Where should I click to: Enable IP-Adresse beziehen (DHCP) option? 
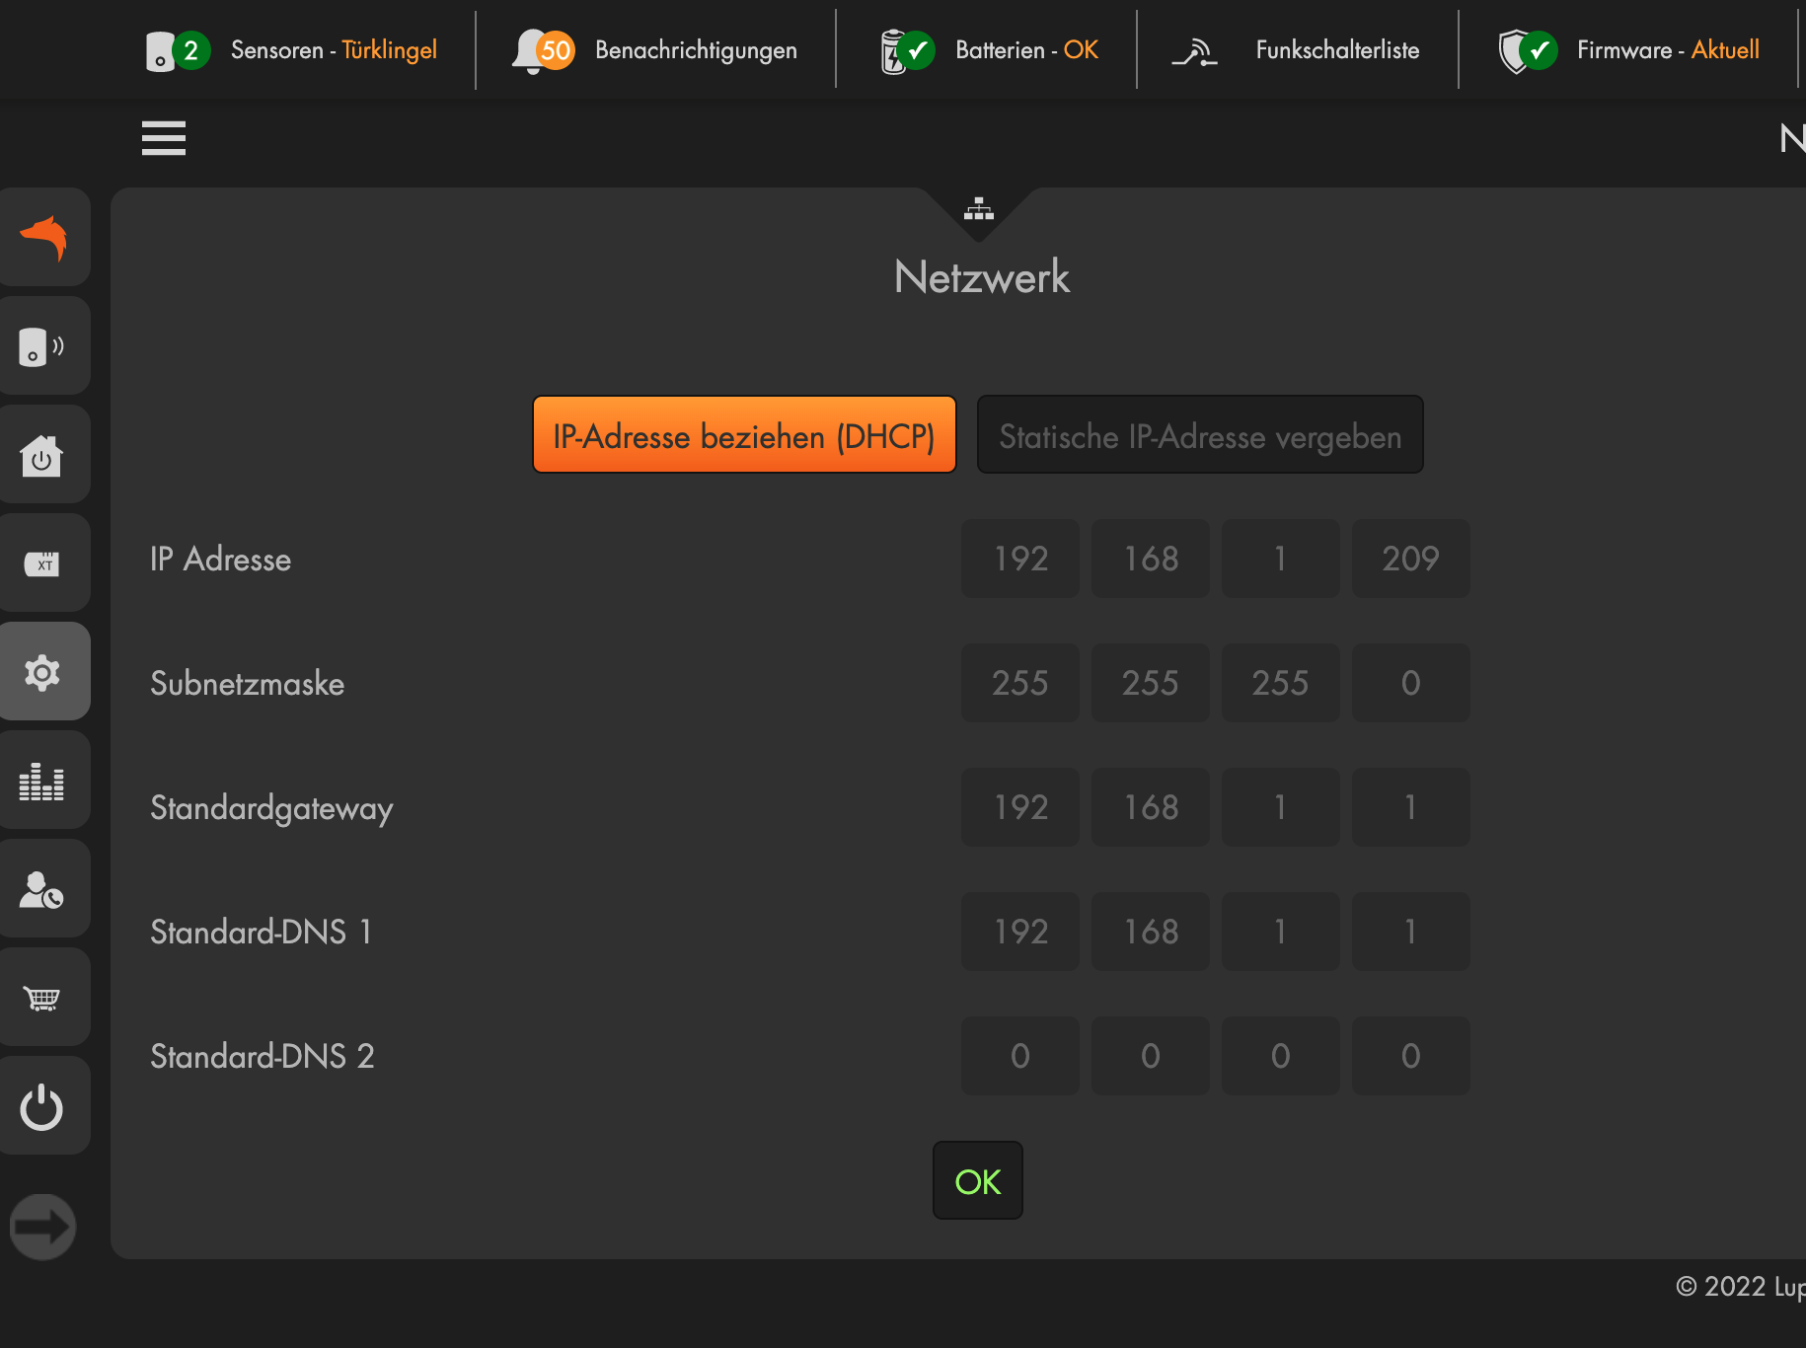[744, 435]
